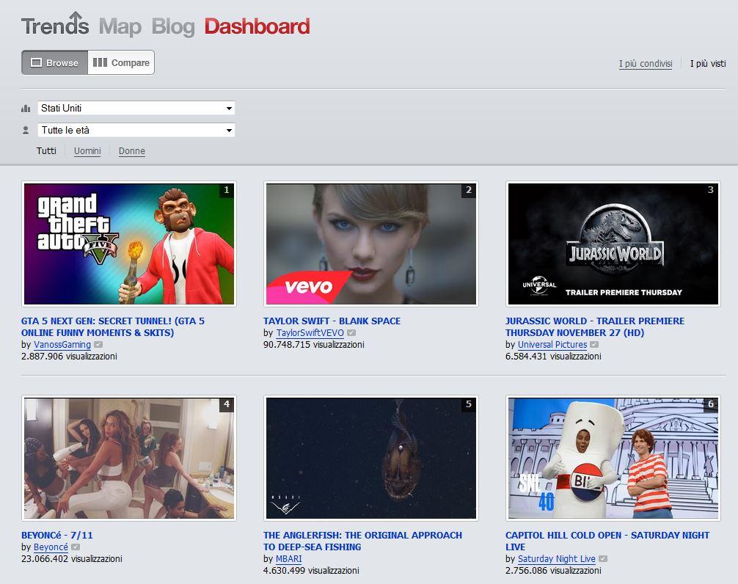
Task: Click the bar-chart icon beside the country filter
Action: coord(26,108)
